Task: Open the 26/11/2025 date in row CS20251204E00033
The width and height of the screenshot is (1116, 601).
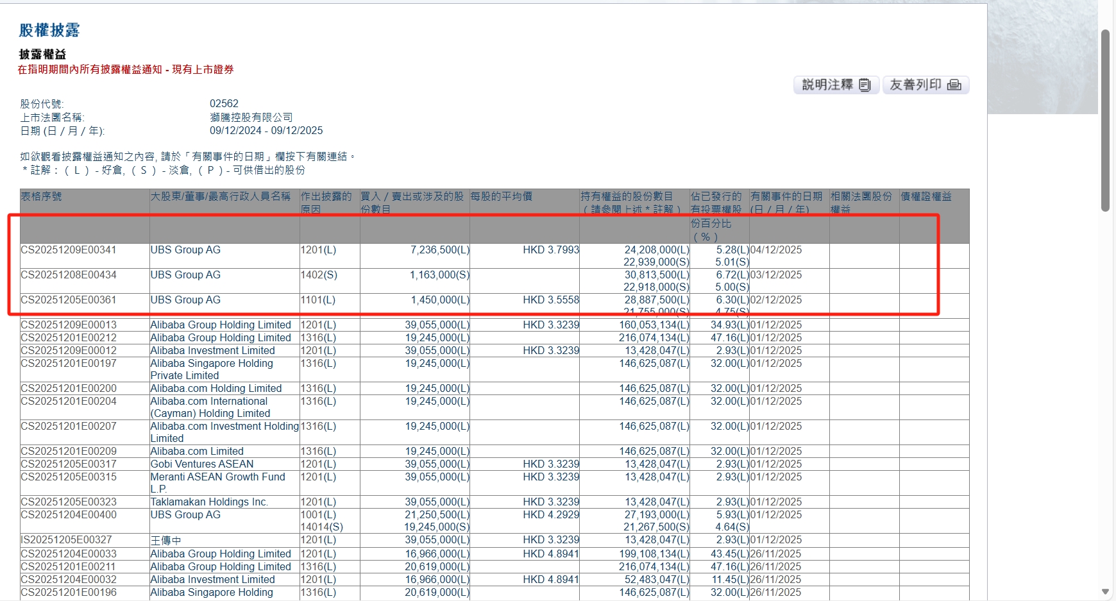Action: (x=776, y=554)
